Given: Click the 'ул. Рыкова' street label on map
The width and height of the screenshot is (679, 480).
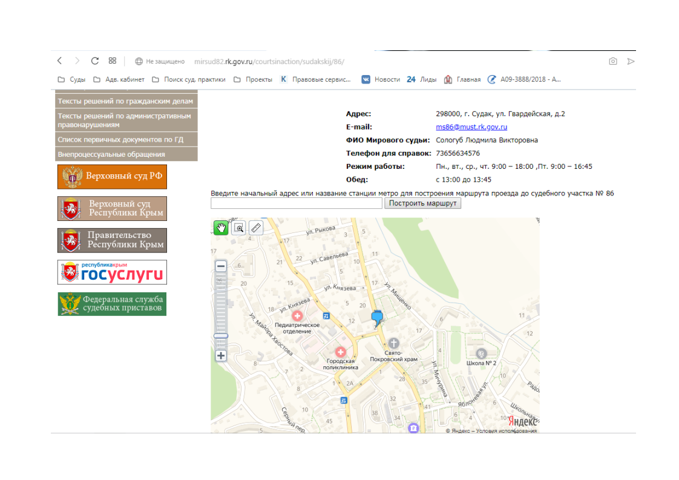Looking at the screenshot, I should point(321,230).
